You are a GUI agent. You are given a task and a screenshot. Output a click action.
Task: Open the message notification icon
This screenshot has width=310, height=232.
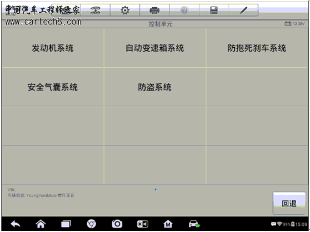point(273,224)
